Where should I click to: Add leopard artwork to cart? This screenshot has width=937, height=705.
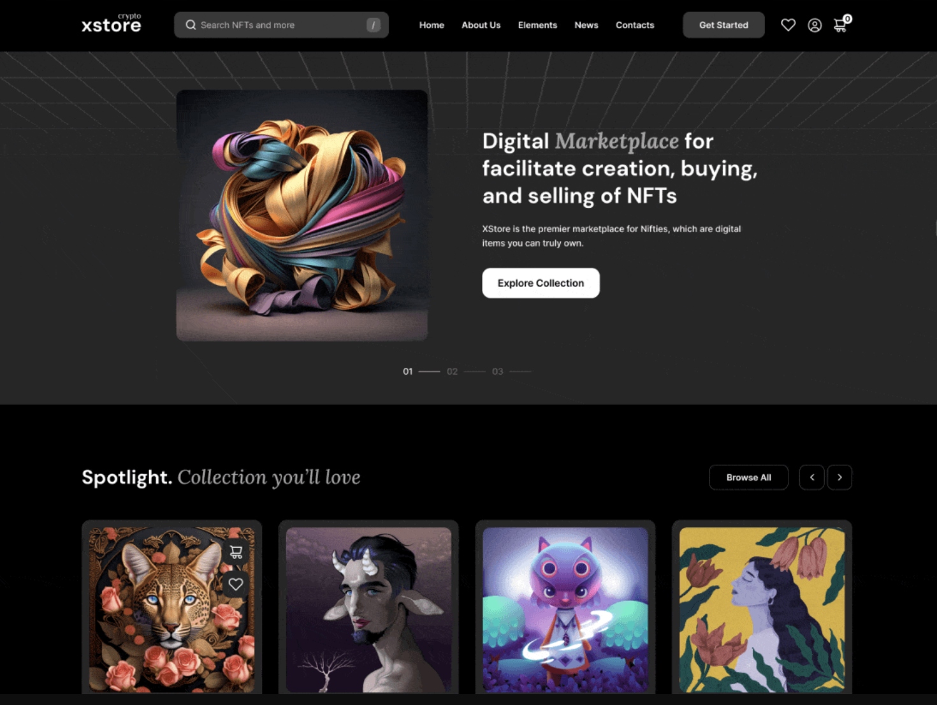(236, 552)
